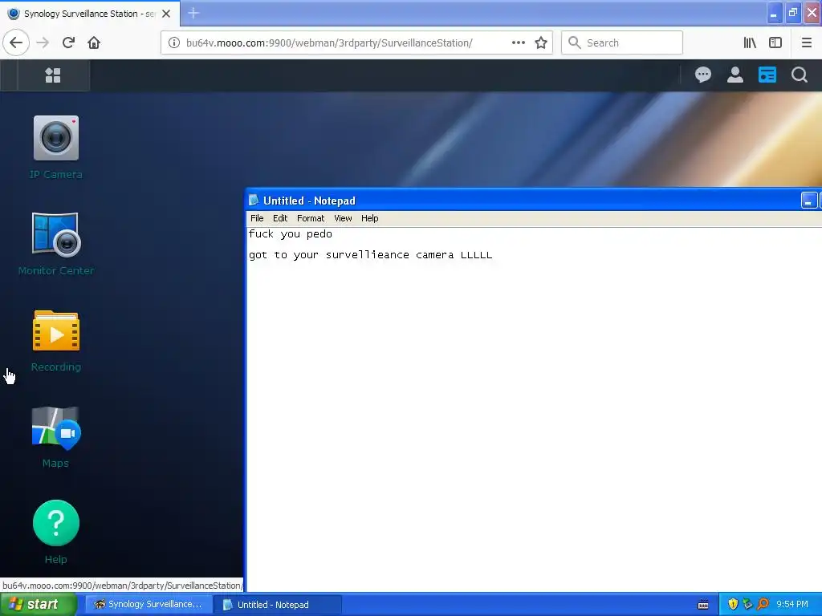822x616 pixels.
Task: Click Notepad line 'fuck you pedo'
Action: click(x=290, y=234)
